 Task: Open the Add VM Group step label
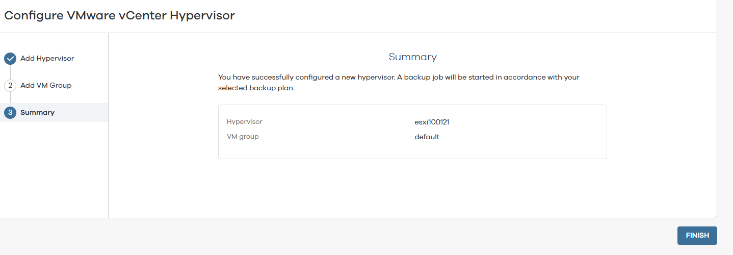(46, 86)
